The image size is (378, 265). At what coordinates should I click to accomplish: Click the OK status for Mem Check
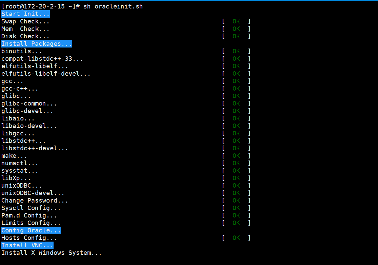tap(236, 29)
